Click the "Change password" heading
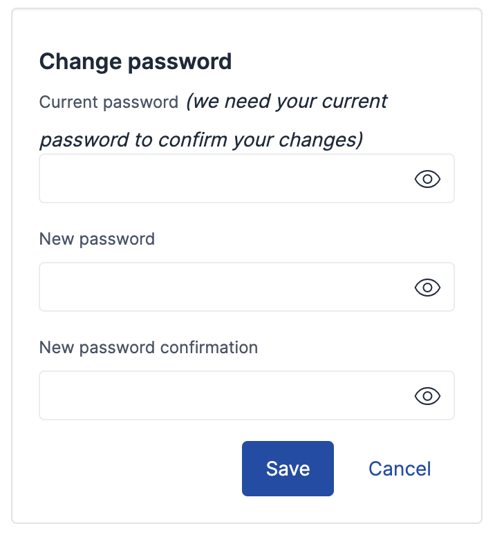This screenshot has height=535, width=495. pyautogui.click(x=135, y=62)
